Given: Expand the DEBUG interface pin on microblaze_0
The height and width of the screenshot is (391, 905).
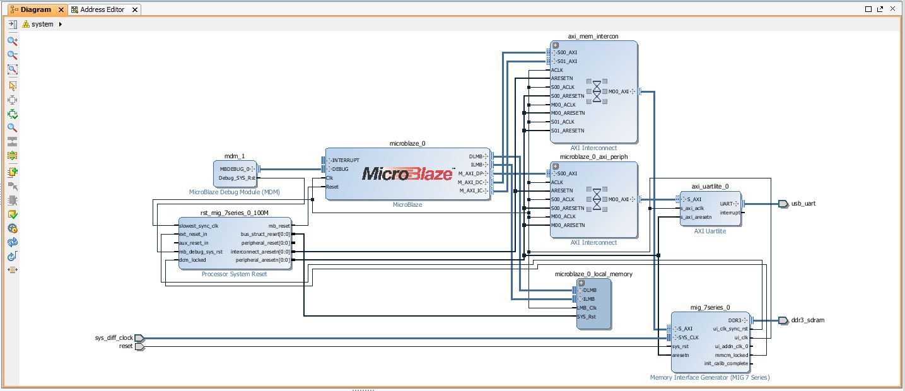Looking at the screenshot, I should pyautogui.click(x=329, y=169).
